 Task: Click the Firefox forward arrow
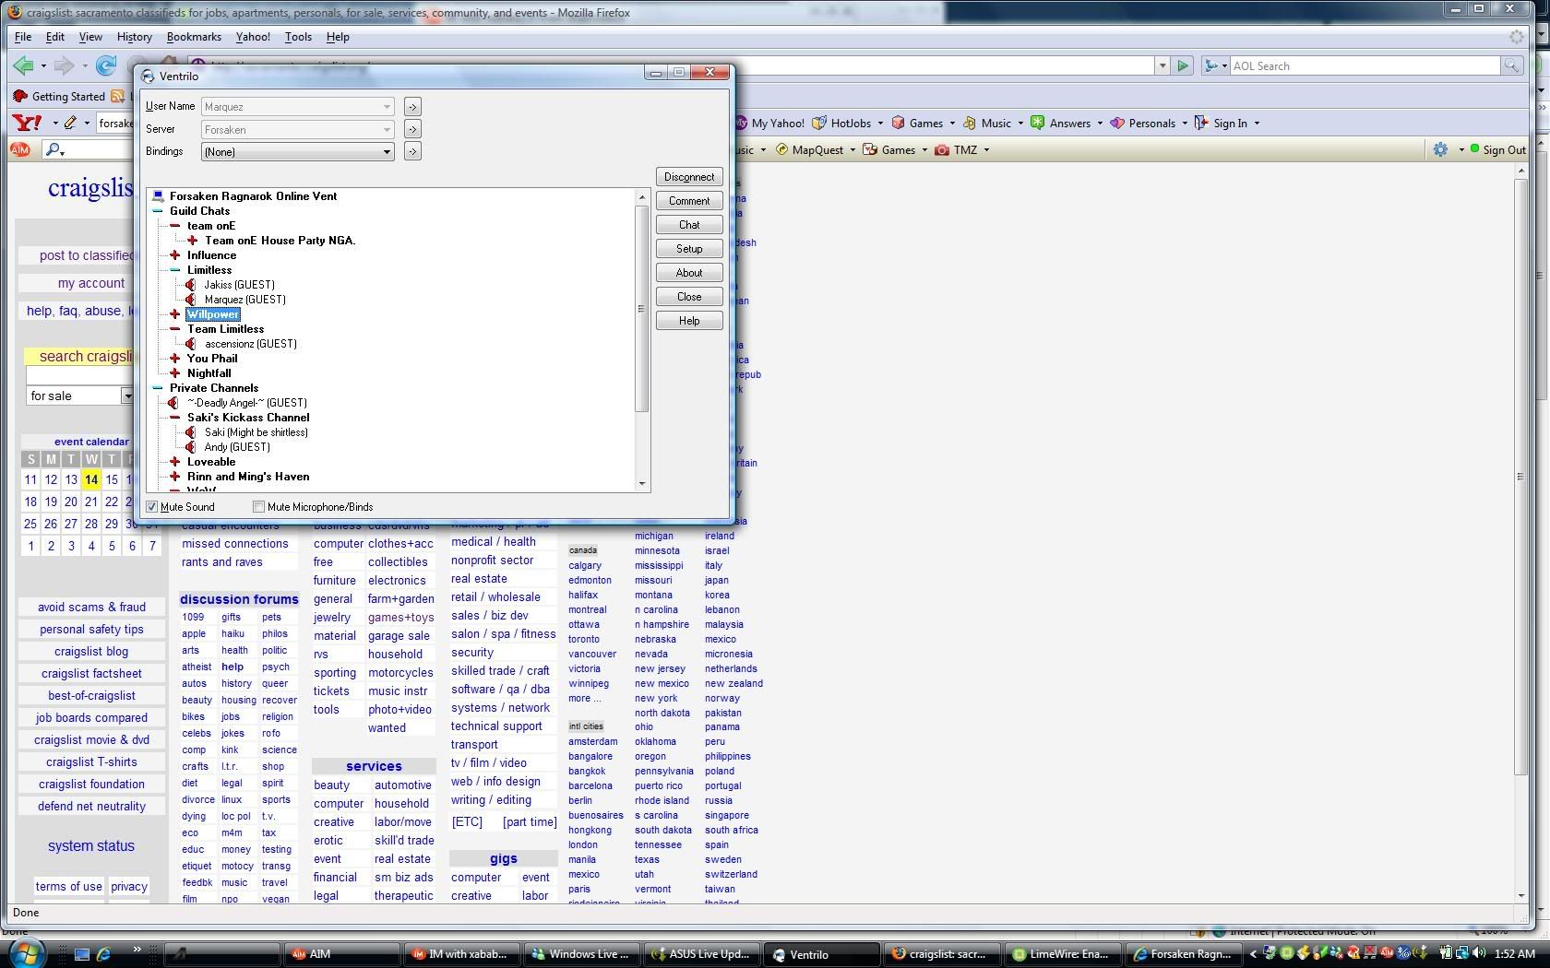64,65
